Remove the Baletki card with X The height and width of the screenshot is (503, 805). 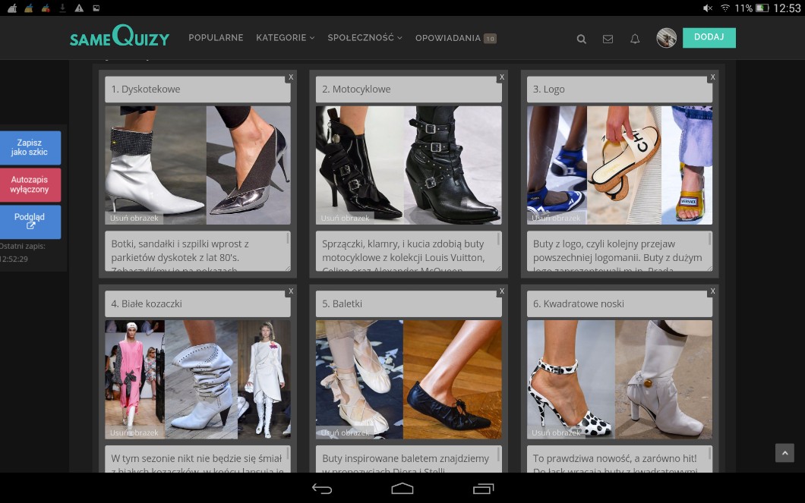coord(501,291)
